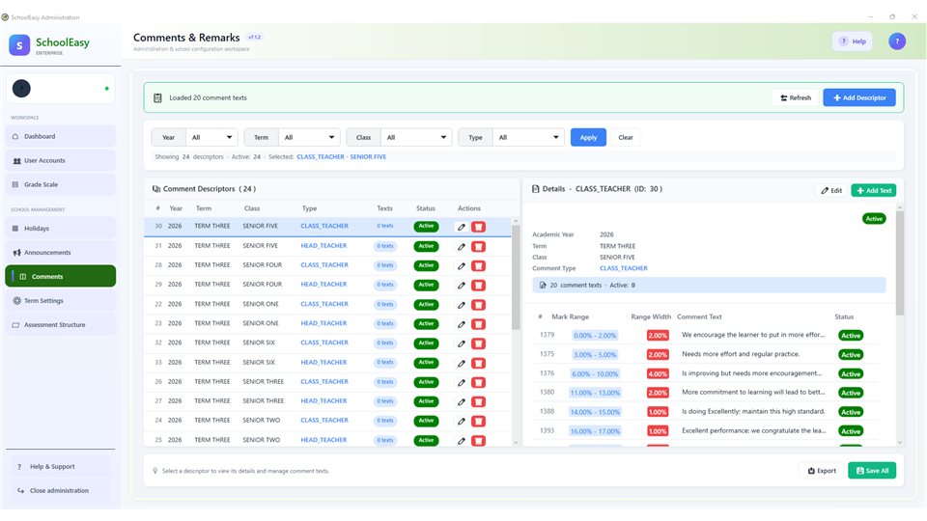Edit descriptor 31 Senior Five head teacher
The height and width of the screenshot is (521, 927).
click(462, 246)
